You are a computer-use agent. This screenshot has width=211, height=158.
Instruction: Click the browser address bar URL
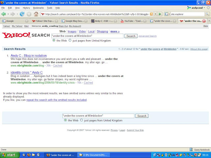click(x=97, y=14)
